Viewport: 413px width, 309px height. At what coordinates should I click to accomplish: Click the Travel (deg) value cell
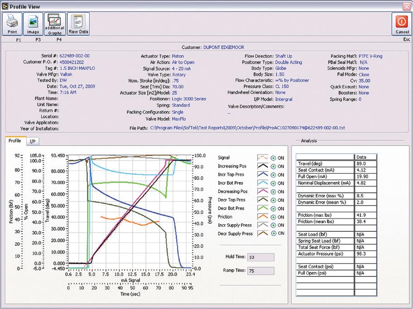[x=365, y=164]
